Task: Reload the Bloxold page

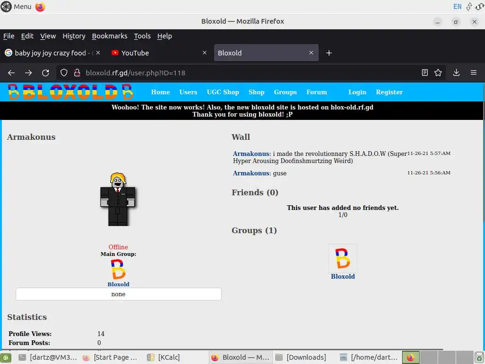Action: tap(45, 73)
